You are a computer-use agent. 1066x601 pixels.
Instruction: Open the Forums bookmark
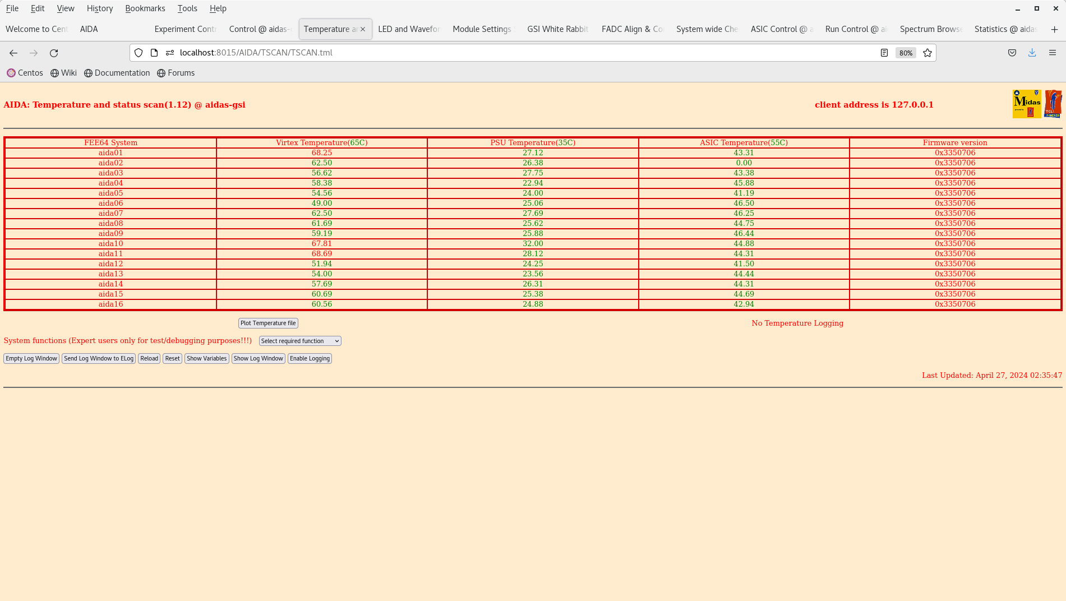pyautogui.click(x=176, y=73)
